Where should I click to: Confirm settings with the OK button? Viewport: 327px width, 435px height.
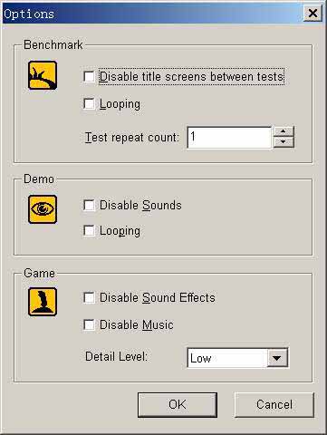click(x=178, y=405)
